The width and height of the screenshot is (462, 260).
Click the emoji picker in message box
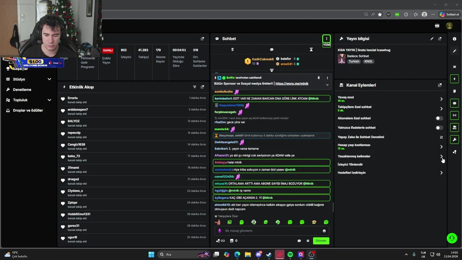pyautogui.click(x=324, y=231)
